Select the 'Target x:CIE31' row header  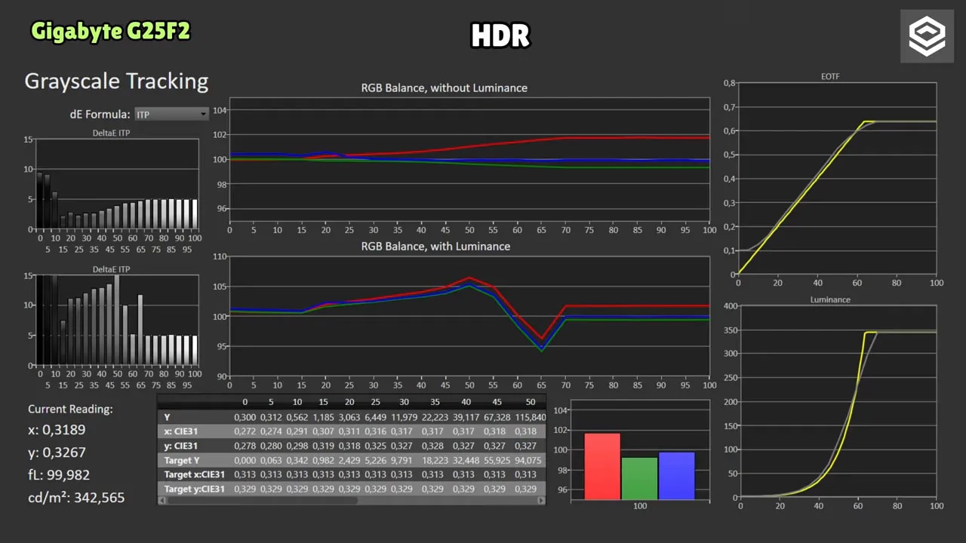(x=194, y=474)
